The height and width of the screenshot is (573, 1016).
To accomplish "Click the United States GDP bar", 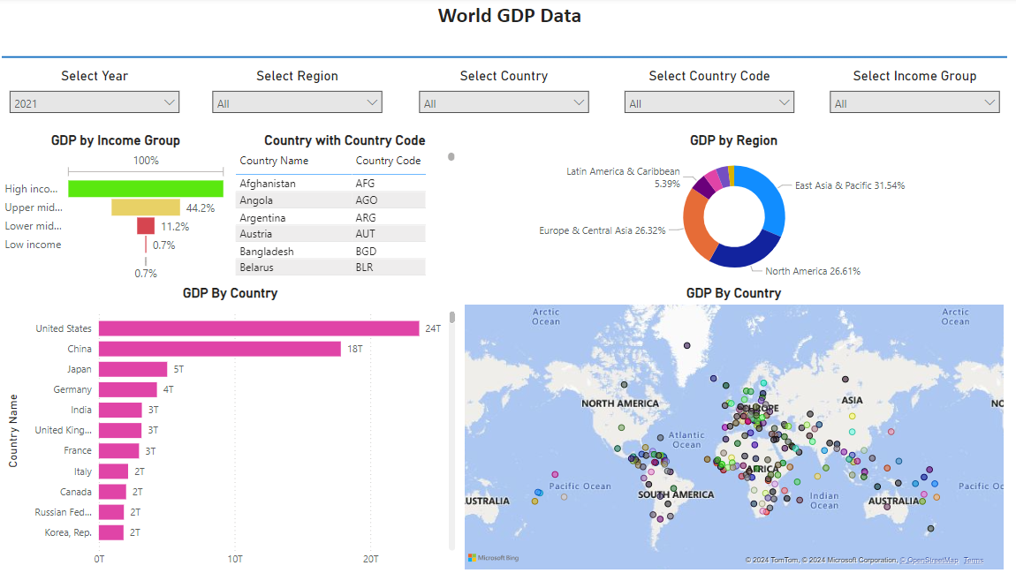I will coord(259,328).
